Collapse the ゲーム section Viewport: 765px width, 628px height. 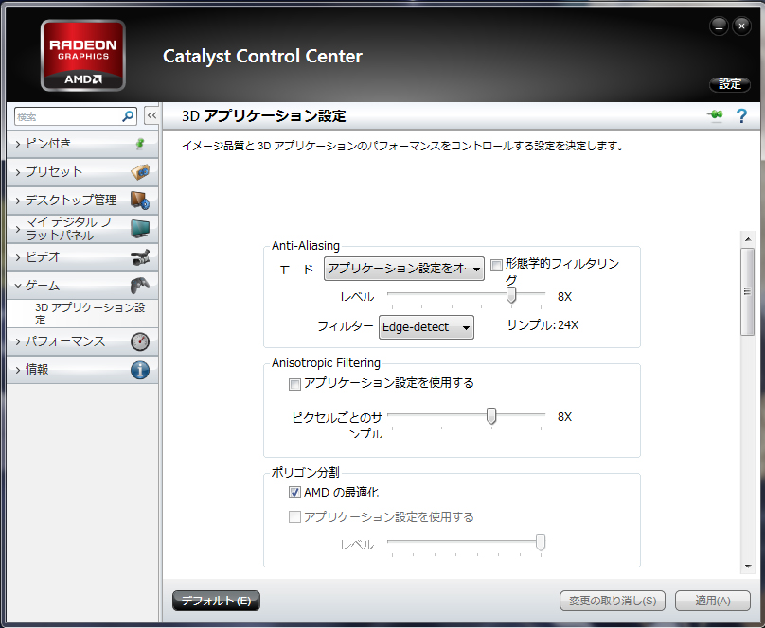82,286
